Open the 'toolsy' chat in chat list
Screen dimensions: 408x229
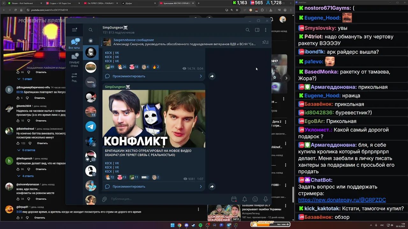91,82
